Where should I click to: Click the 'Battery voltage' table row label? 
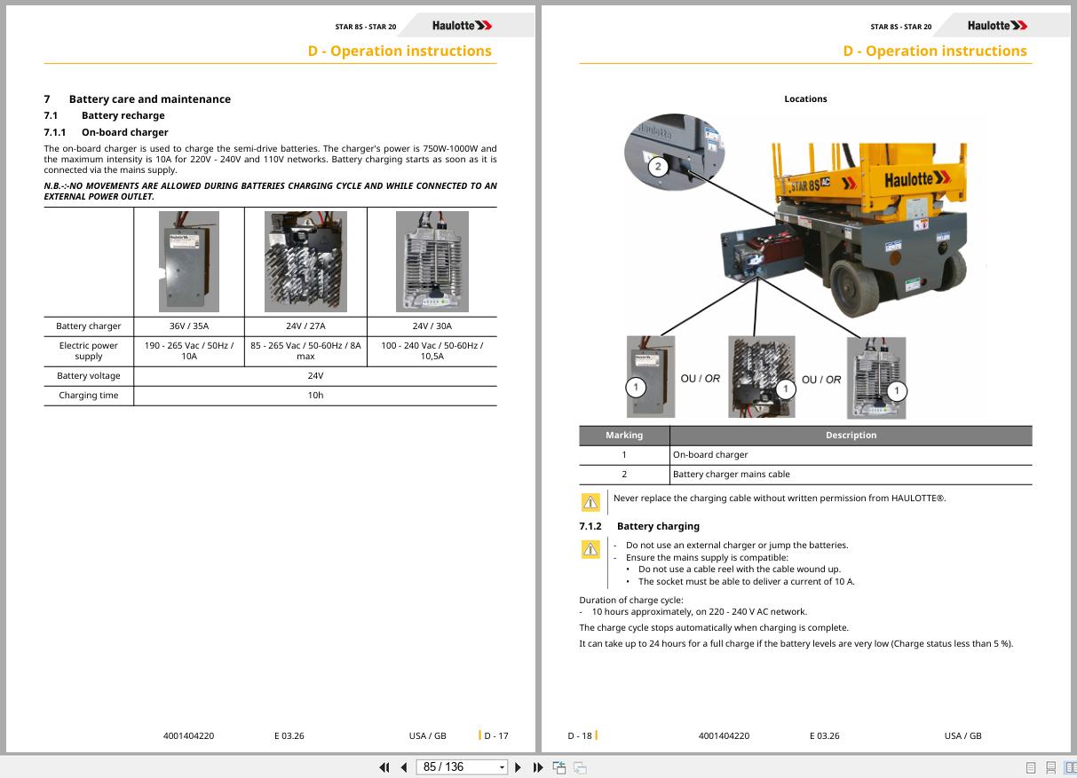pos(89,375)
